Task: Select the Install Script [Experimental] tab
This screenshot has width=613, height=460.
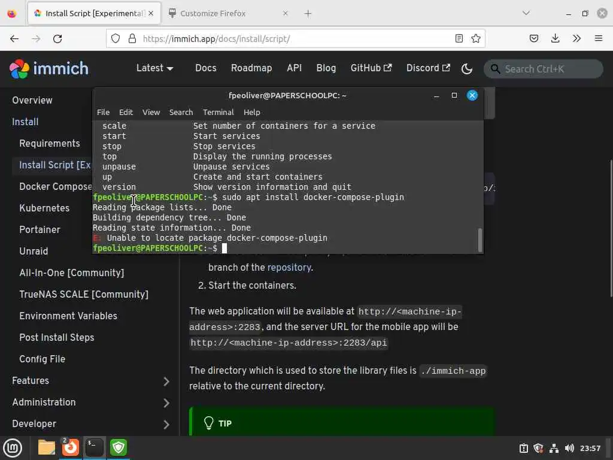Action: pyautogui.click(x=94, y=13)
